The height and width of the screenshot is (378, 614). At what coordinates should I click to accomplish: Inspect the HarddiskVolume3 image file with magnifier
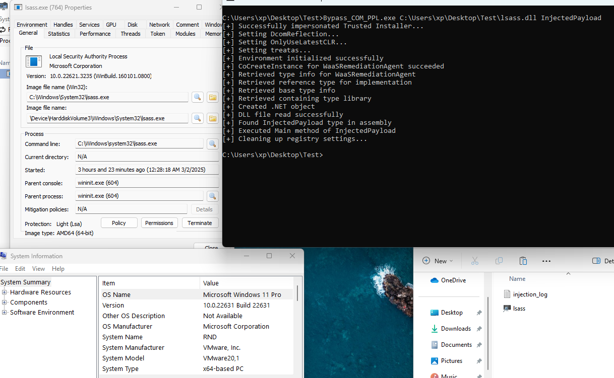coord(198,118)
